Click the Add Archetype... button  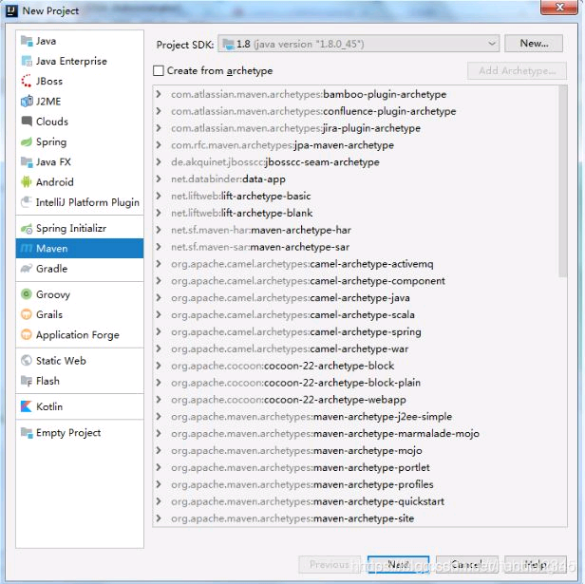coord(517,70)
